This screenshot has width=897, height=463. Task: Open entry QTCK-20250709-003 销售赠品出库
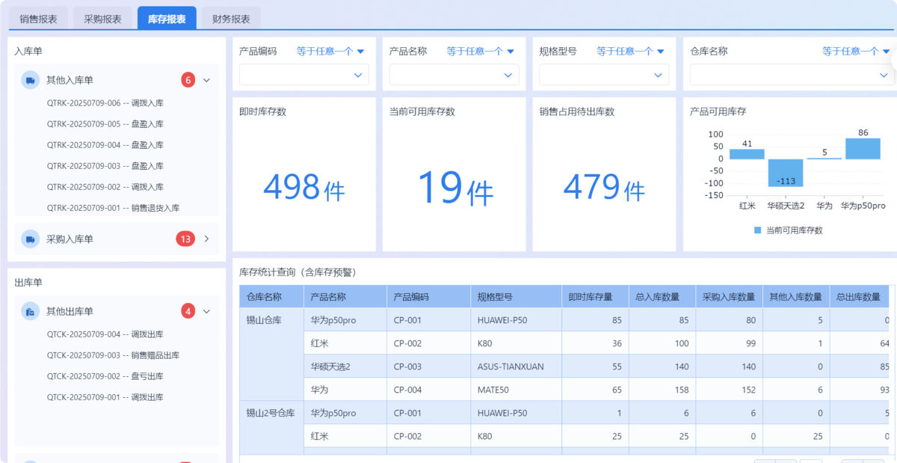point(112,355)
